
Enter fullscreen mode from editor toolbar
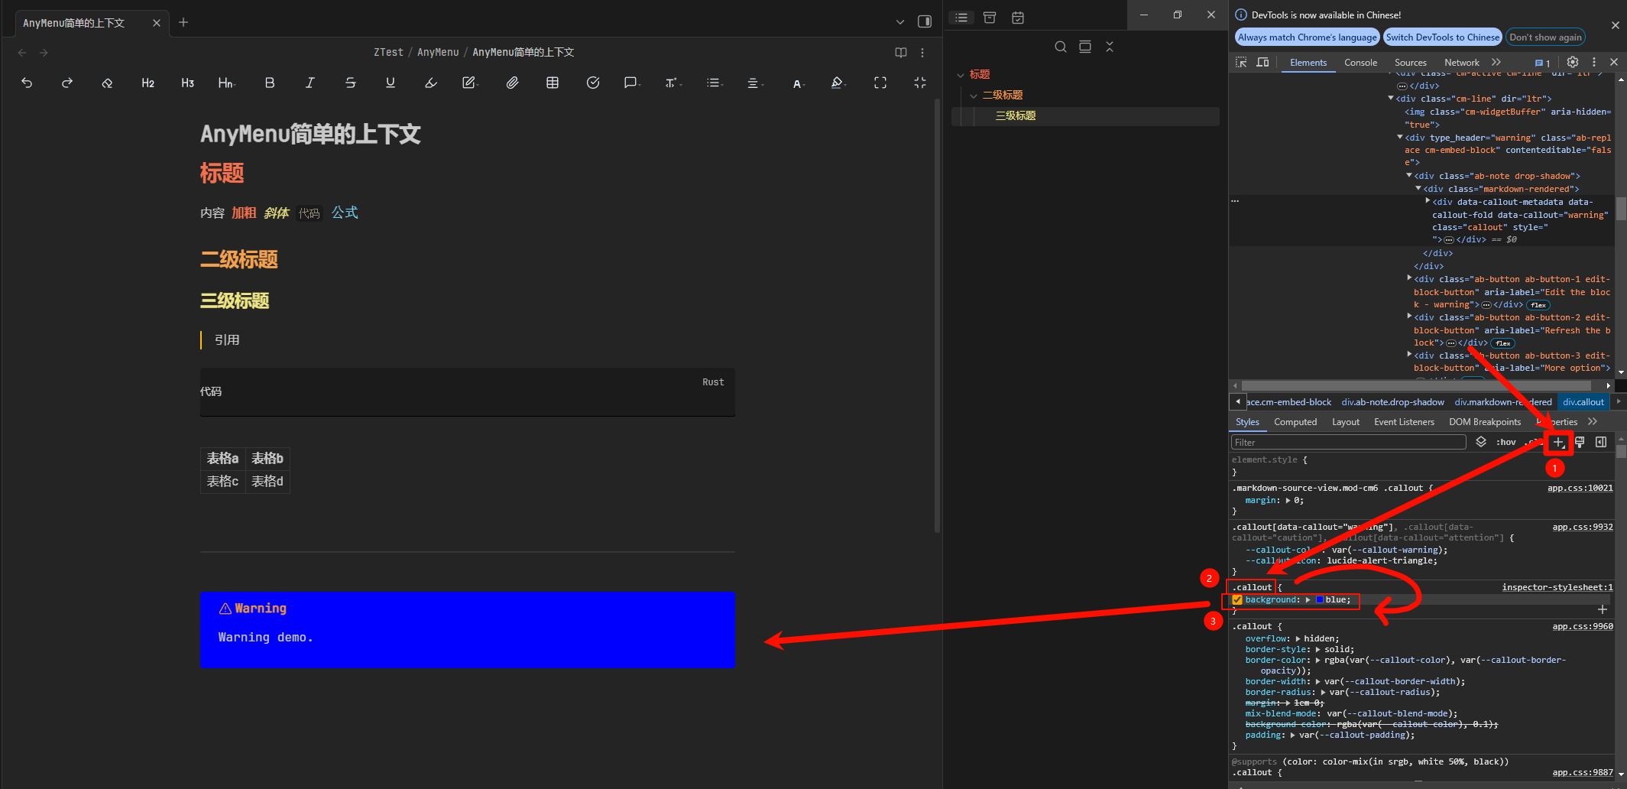point(880,83)
